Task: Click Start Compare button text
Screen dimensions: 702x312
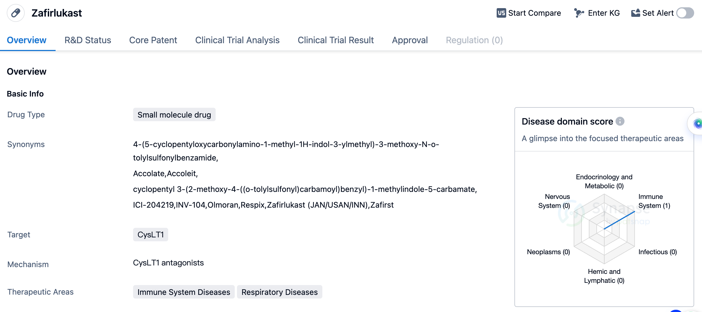Action: [534, 13]
